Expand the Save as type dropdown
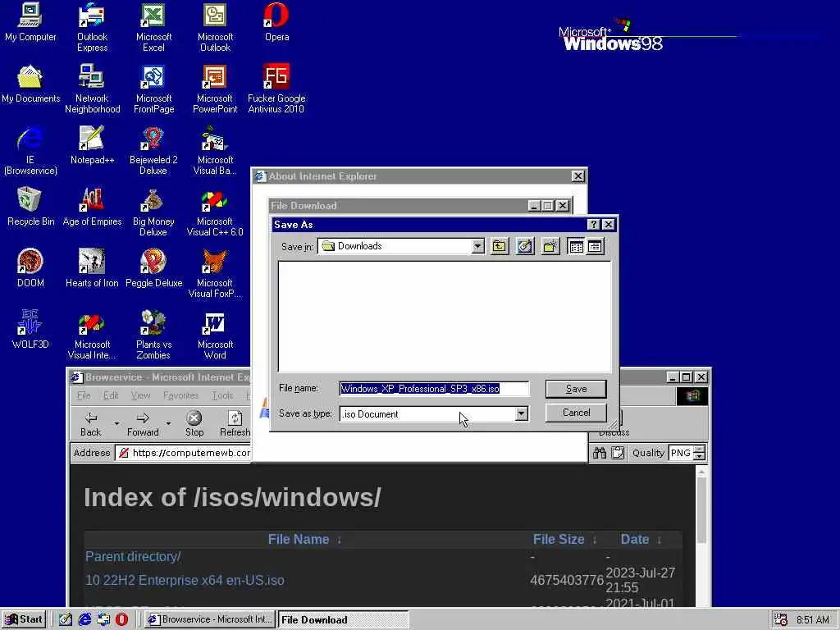Screen dimensions: 840x630 pyautogui.click(x=521, y=413)
